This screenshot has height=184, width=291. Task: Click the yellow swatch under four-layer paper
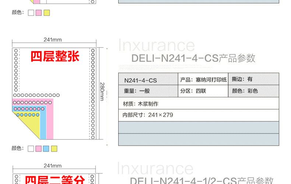coord(54,149)
